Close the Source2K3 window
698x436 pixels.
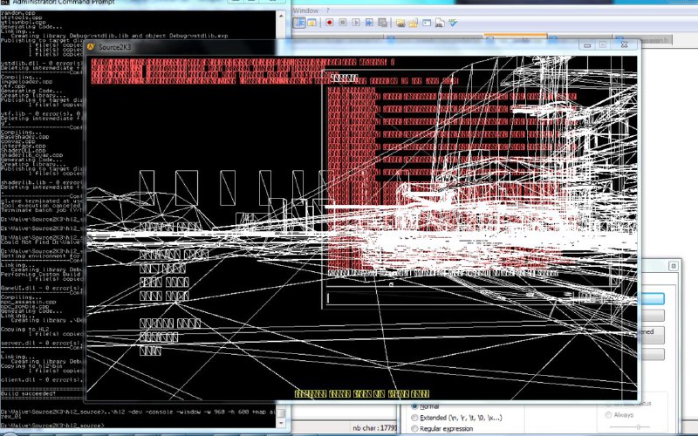pos(624,44)
